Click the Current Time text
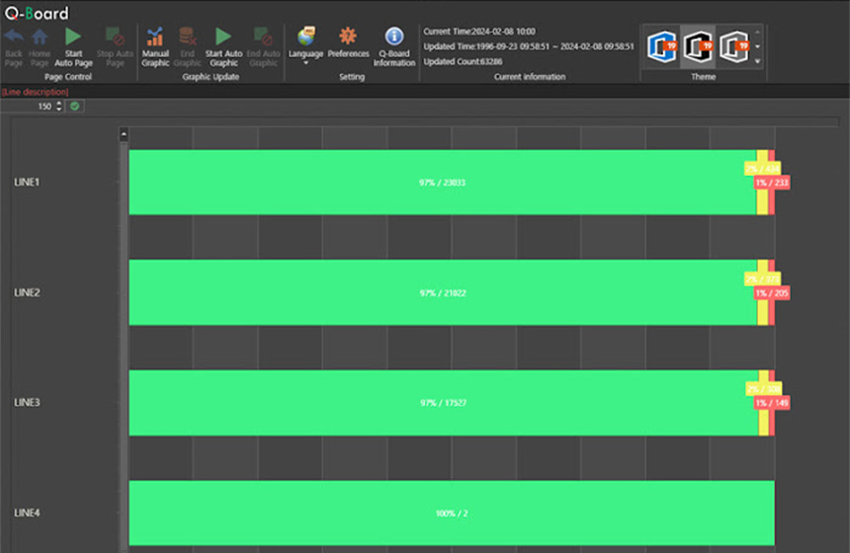 (479, 32)
